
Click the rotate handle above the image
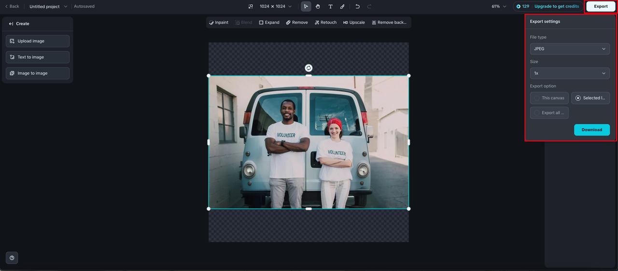tap(309, 68)
